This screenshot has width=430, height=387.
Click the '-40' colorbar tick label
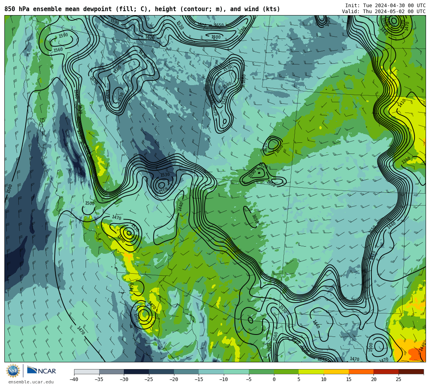[74, 379]
